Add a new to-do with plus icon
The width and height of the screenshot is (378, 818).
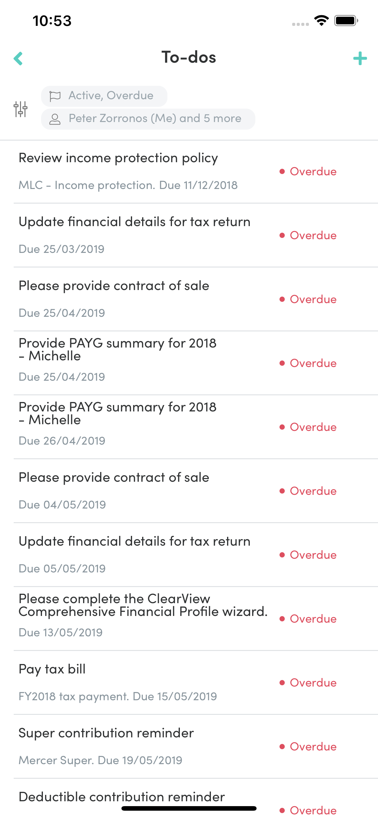pyautogui.click(x=360, y=58)
